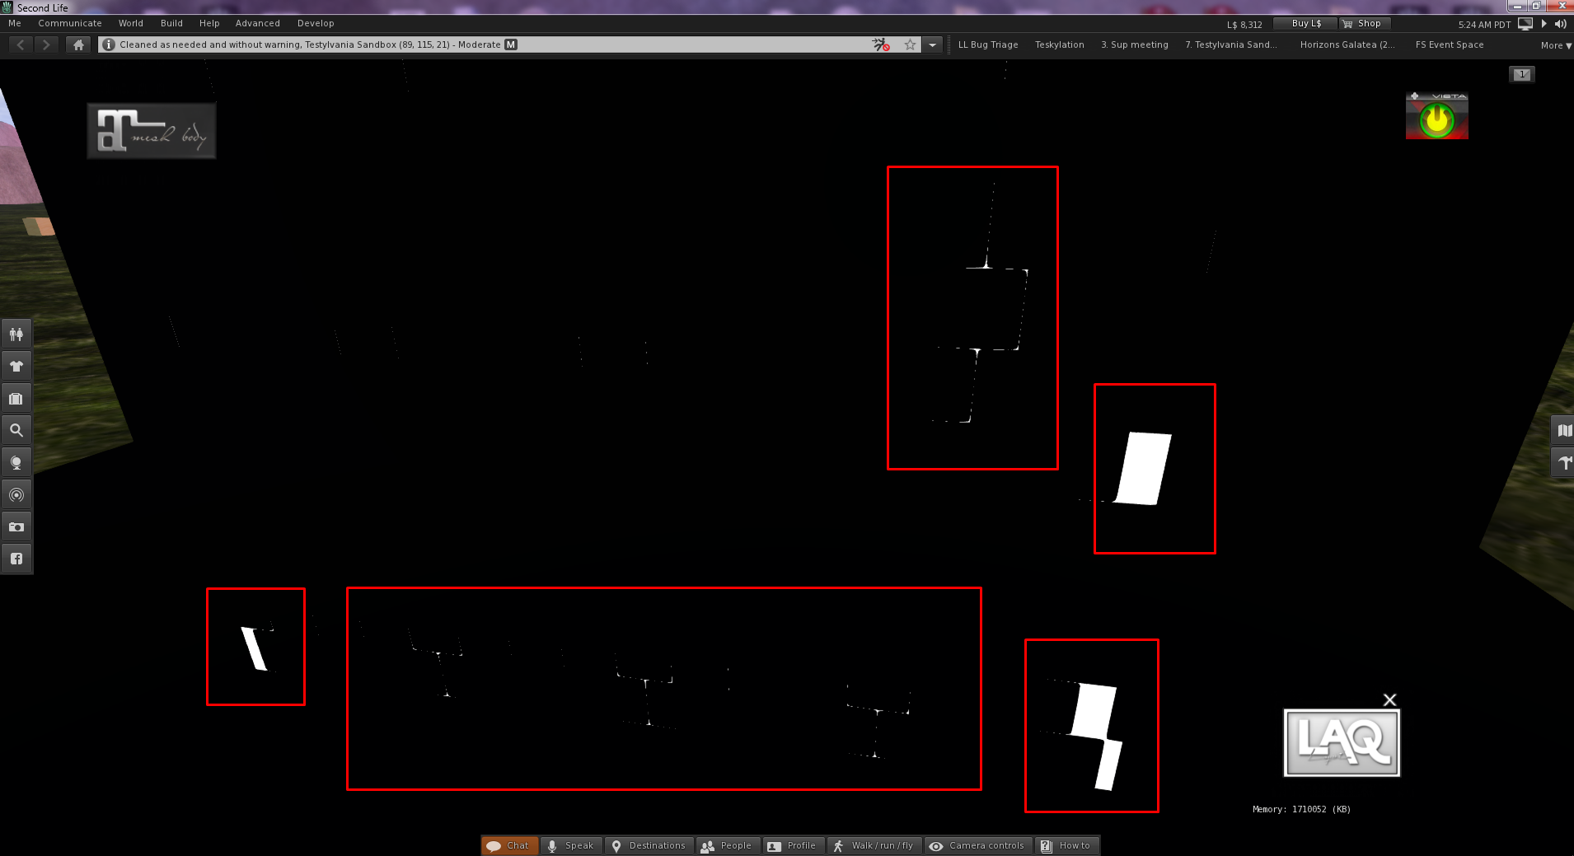The width and height of the screenshot is (1574, 856).
Task: Toggle the Speak microphone button
Action: [571, 845]
